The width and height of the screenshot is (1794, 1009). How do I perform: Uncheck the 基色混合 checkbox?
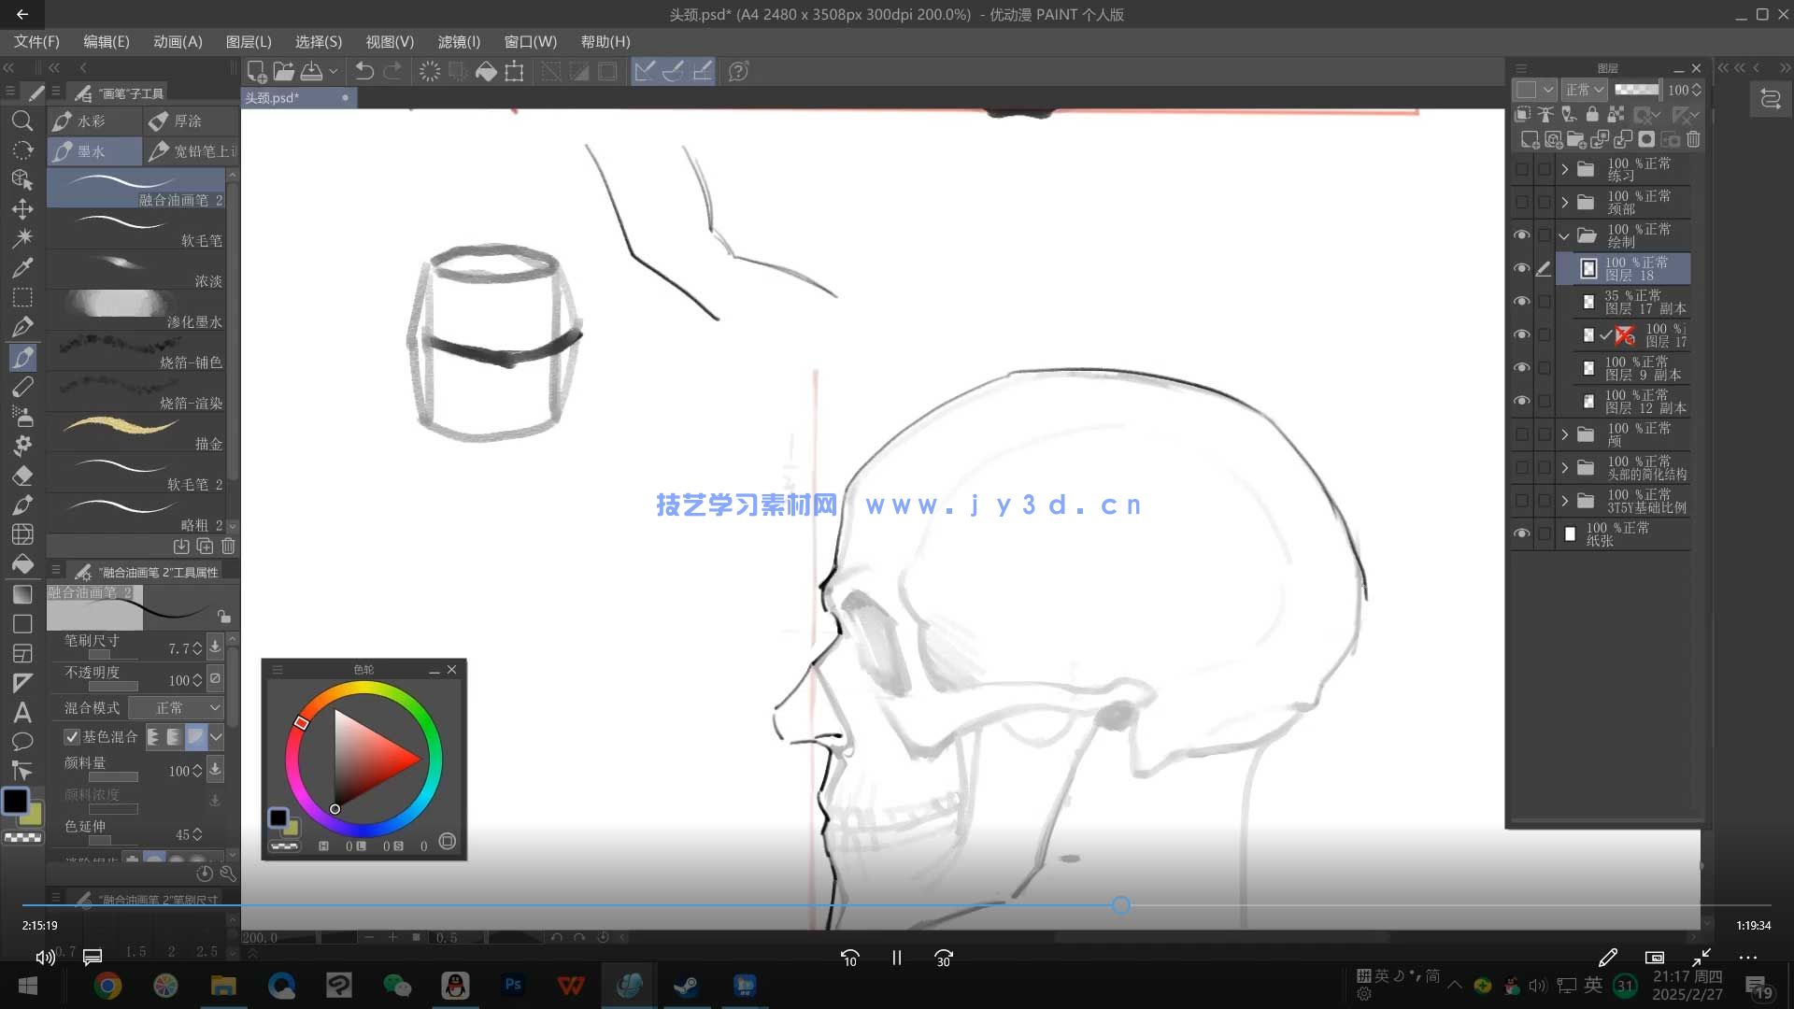[x=72, y=737]
